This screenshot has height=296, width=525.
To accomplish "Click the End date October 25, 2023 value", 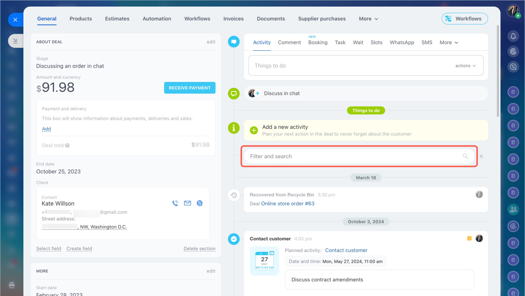I will click(x=58, y=172).
